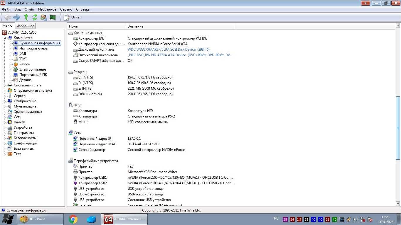401x225 pixels.
Task: Click the Безопасность shield icon
Action: [10, 138]
